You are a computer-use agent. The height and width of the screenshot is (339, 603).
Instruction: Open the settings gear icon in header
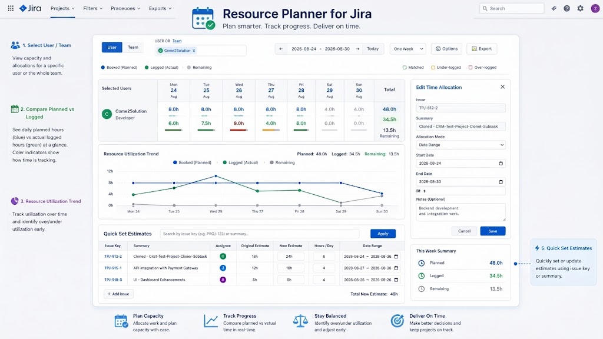(x=580, y=8)
